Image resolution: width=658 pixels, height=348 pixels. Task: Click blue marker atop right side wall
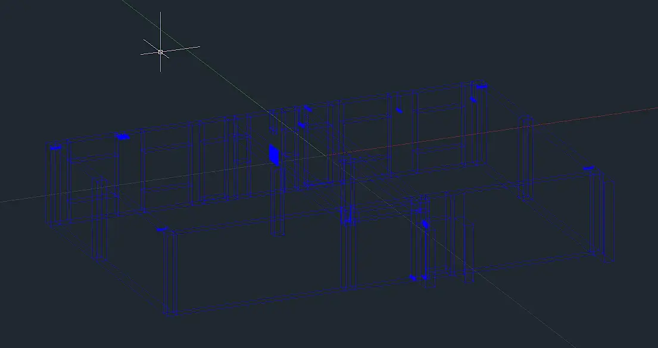pos(588,168)
